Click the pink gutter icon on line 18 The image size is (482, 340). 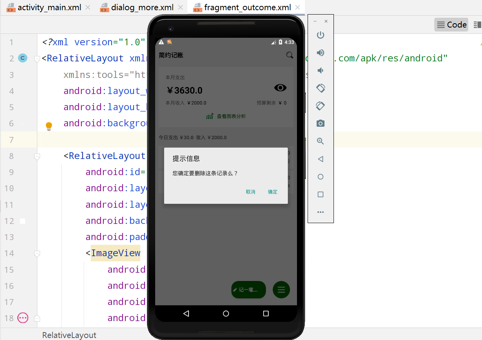point(23,318)
